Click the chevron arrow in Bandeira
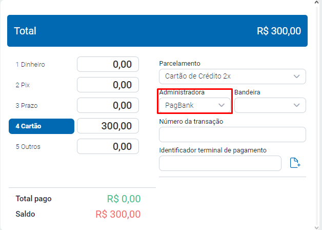Screen dimensions: 322x230 [x=296, y=105]
